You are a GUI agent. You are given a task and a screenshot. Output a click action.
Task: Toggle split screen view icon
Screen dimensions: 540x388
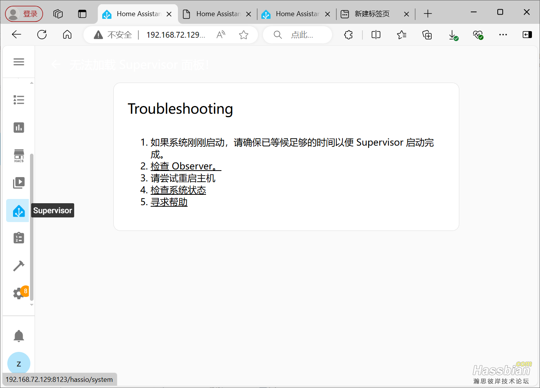click(x=376, y=35)
